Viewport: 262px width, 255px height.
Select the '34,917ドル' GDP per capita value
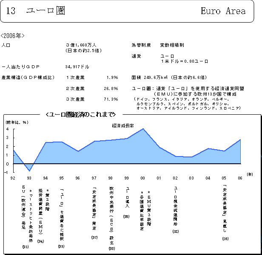77,67
